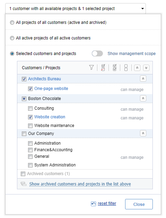Collapse the Boston Chocolate project list
166x218 pixels.
(143, 98)
